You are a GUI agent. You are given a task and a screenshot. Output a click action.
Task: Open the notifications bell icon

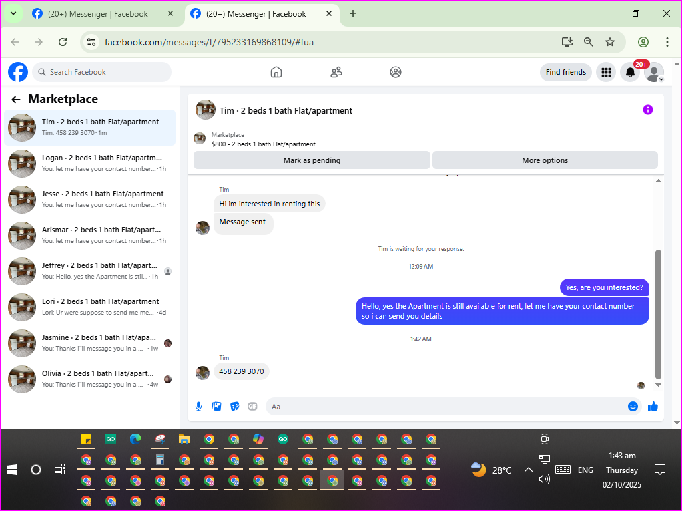630,72
